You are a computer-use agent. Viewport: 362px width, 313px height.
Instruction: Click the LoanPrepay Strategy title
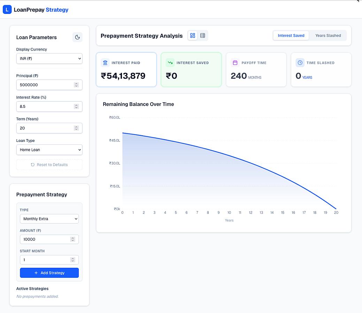pos(41,10)
